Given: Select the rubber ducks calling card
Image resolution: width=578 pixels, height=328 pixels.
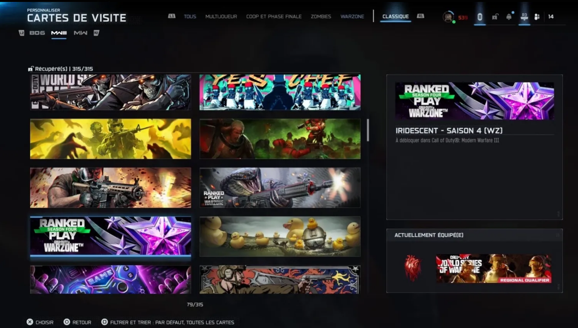Looking at the screenshot, I should [280, 236].
